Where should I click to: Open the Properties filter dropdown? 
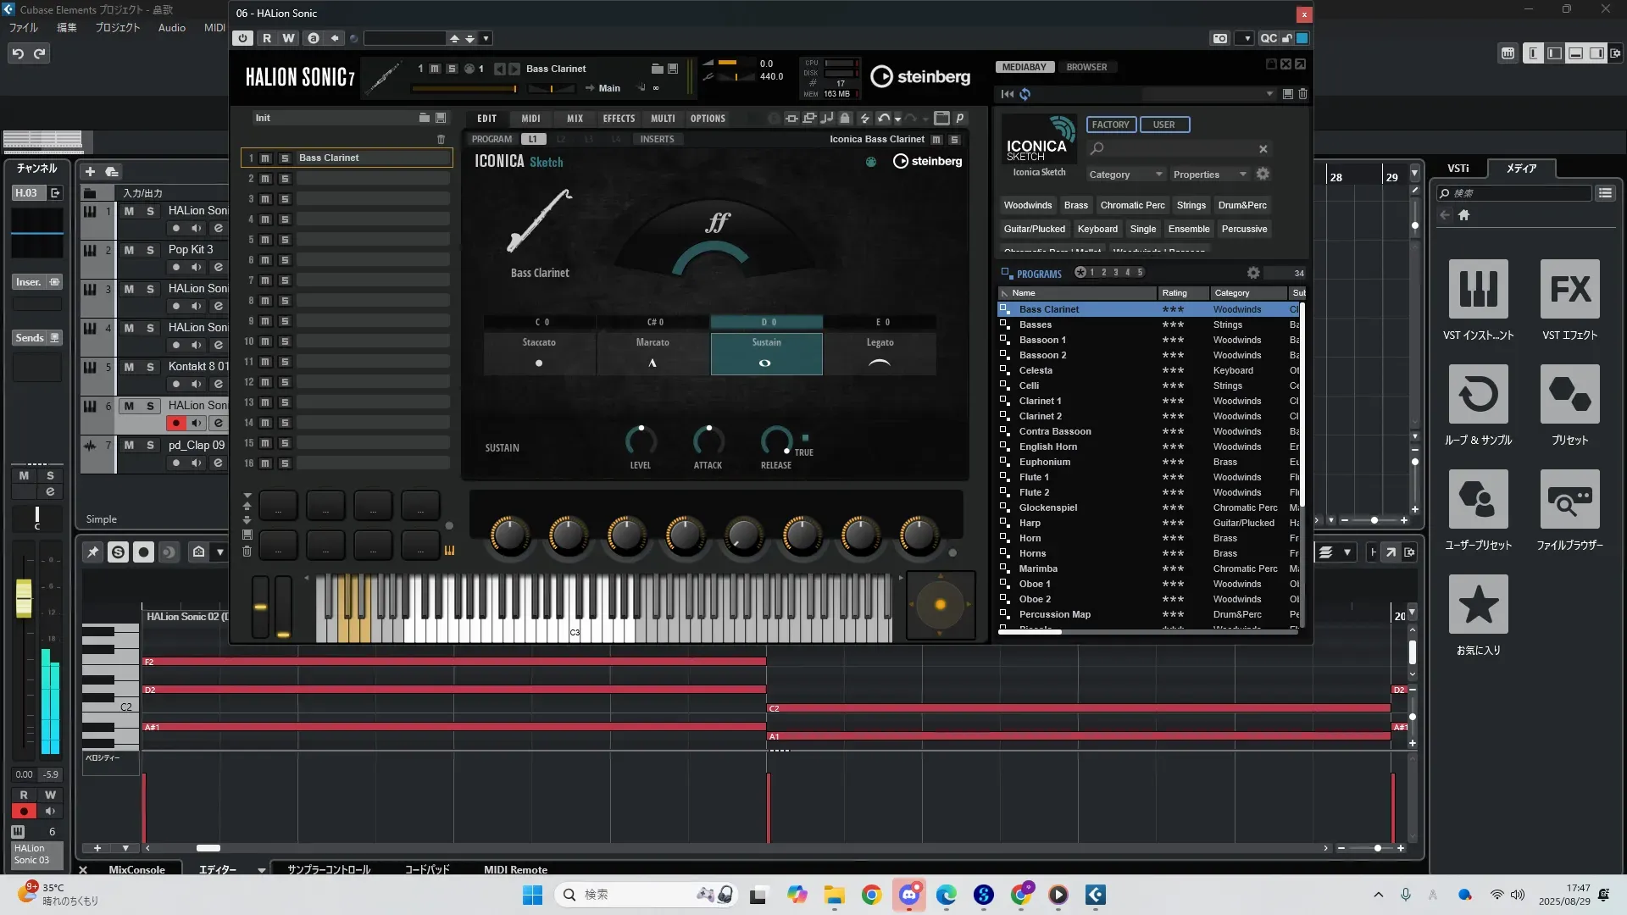(x=1209, y=175)
